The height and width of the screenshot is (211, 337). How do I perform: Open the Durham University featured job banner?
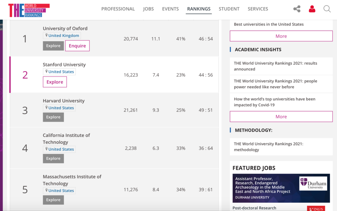click(x=281, y=188)
